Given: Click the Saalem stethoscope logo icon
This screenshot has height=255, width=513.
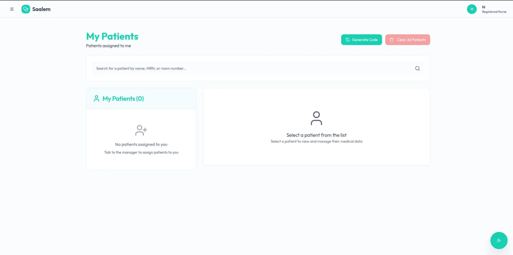Looking at the screenshot, I should tap(26, 9).
